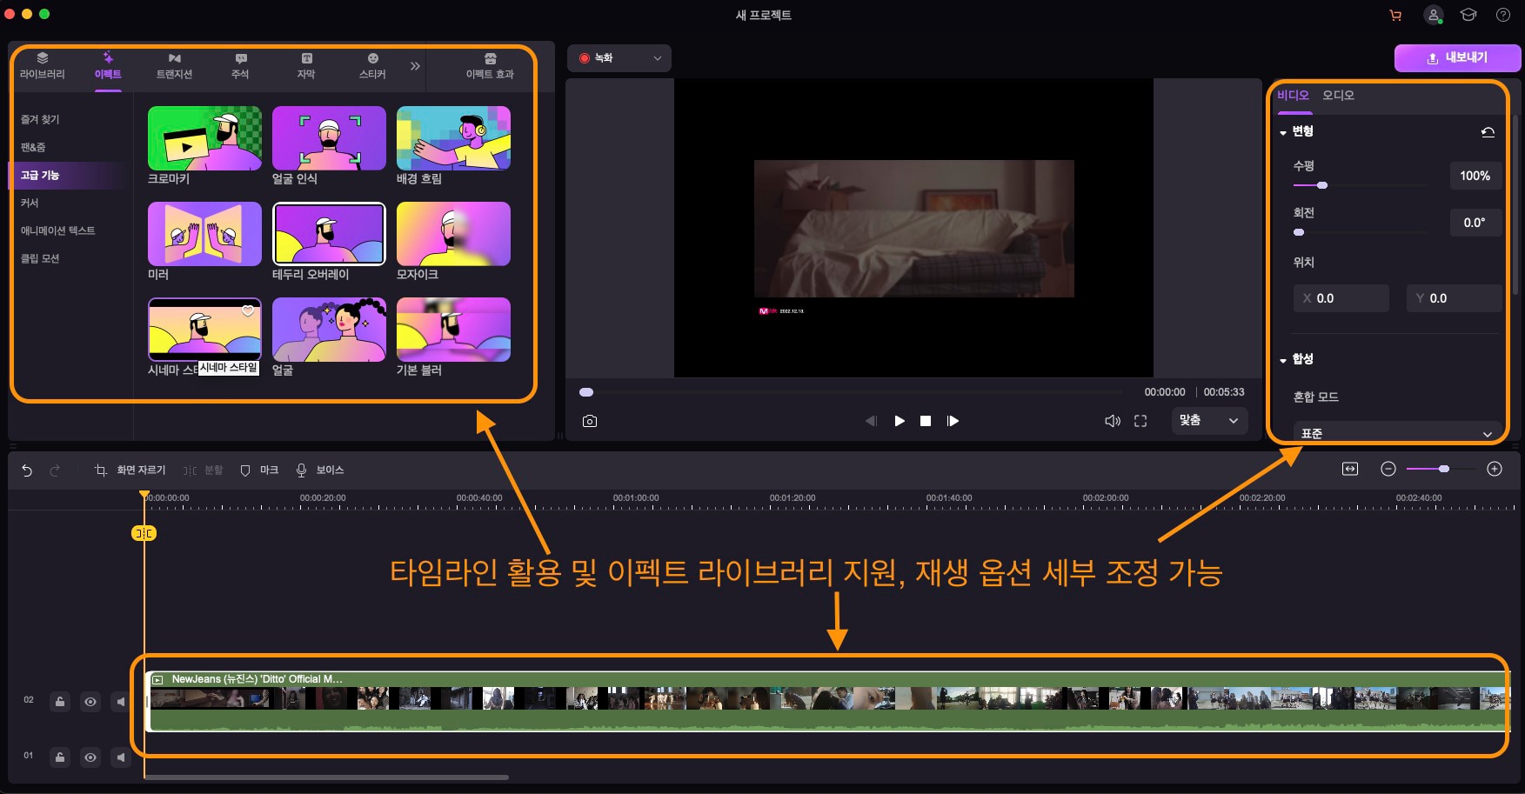1525x794 pixels.
Task: Step back to the previous frame
Action: coord(871,421)
